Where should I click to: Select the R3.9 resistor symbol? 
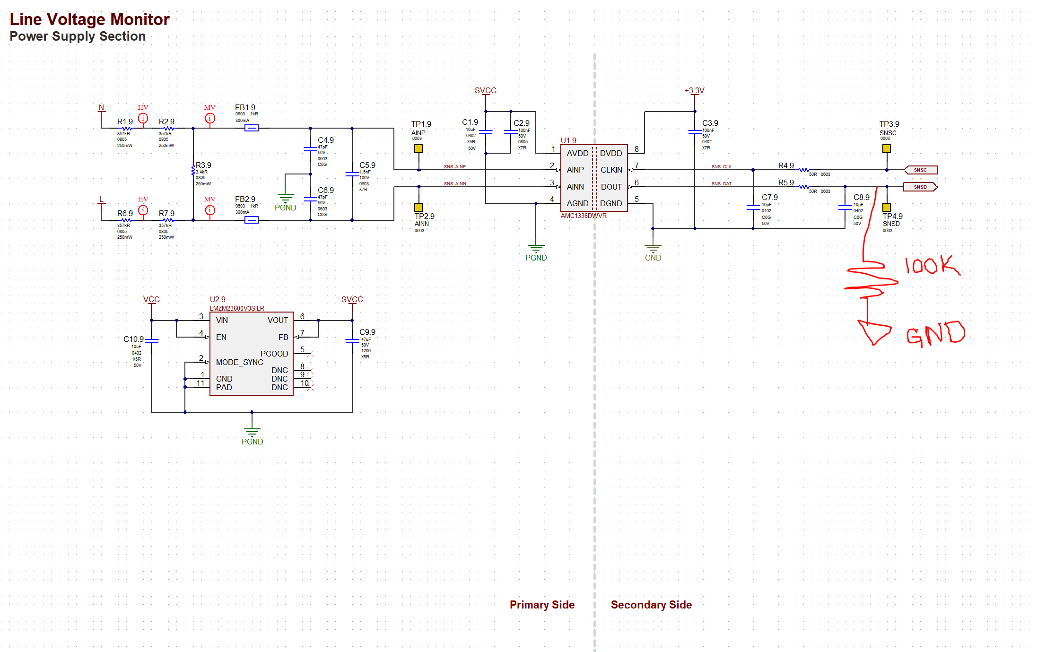(193, 170)
